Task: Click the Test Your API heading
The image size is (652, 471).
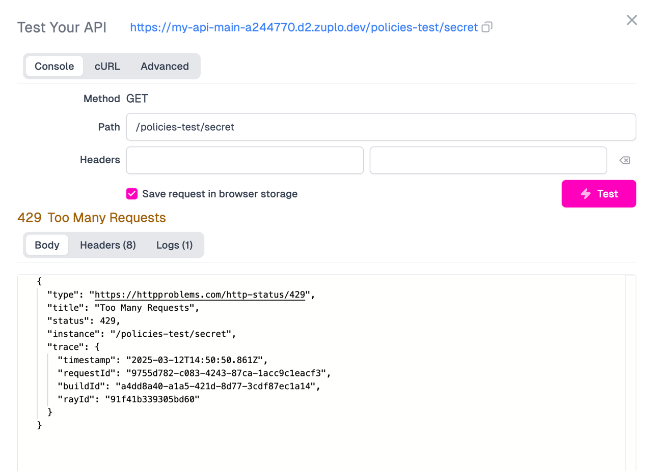Action: point(62,27)
